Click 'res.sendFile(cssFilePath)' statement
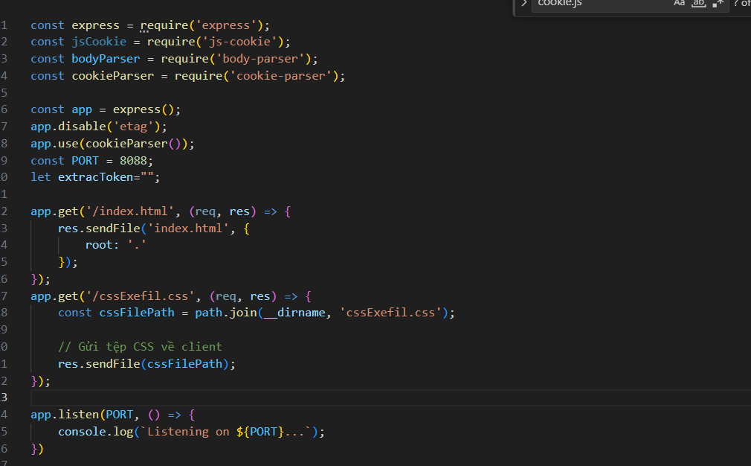This screenshot has height=466, width=751. (146, 364)
